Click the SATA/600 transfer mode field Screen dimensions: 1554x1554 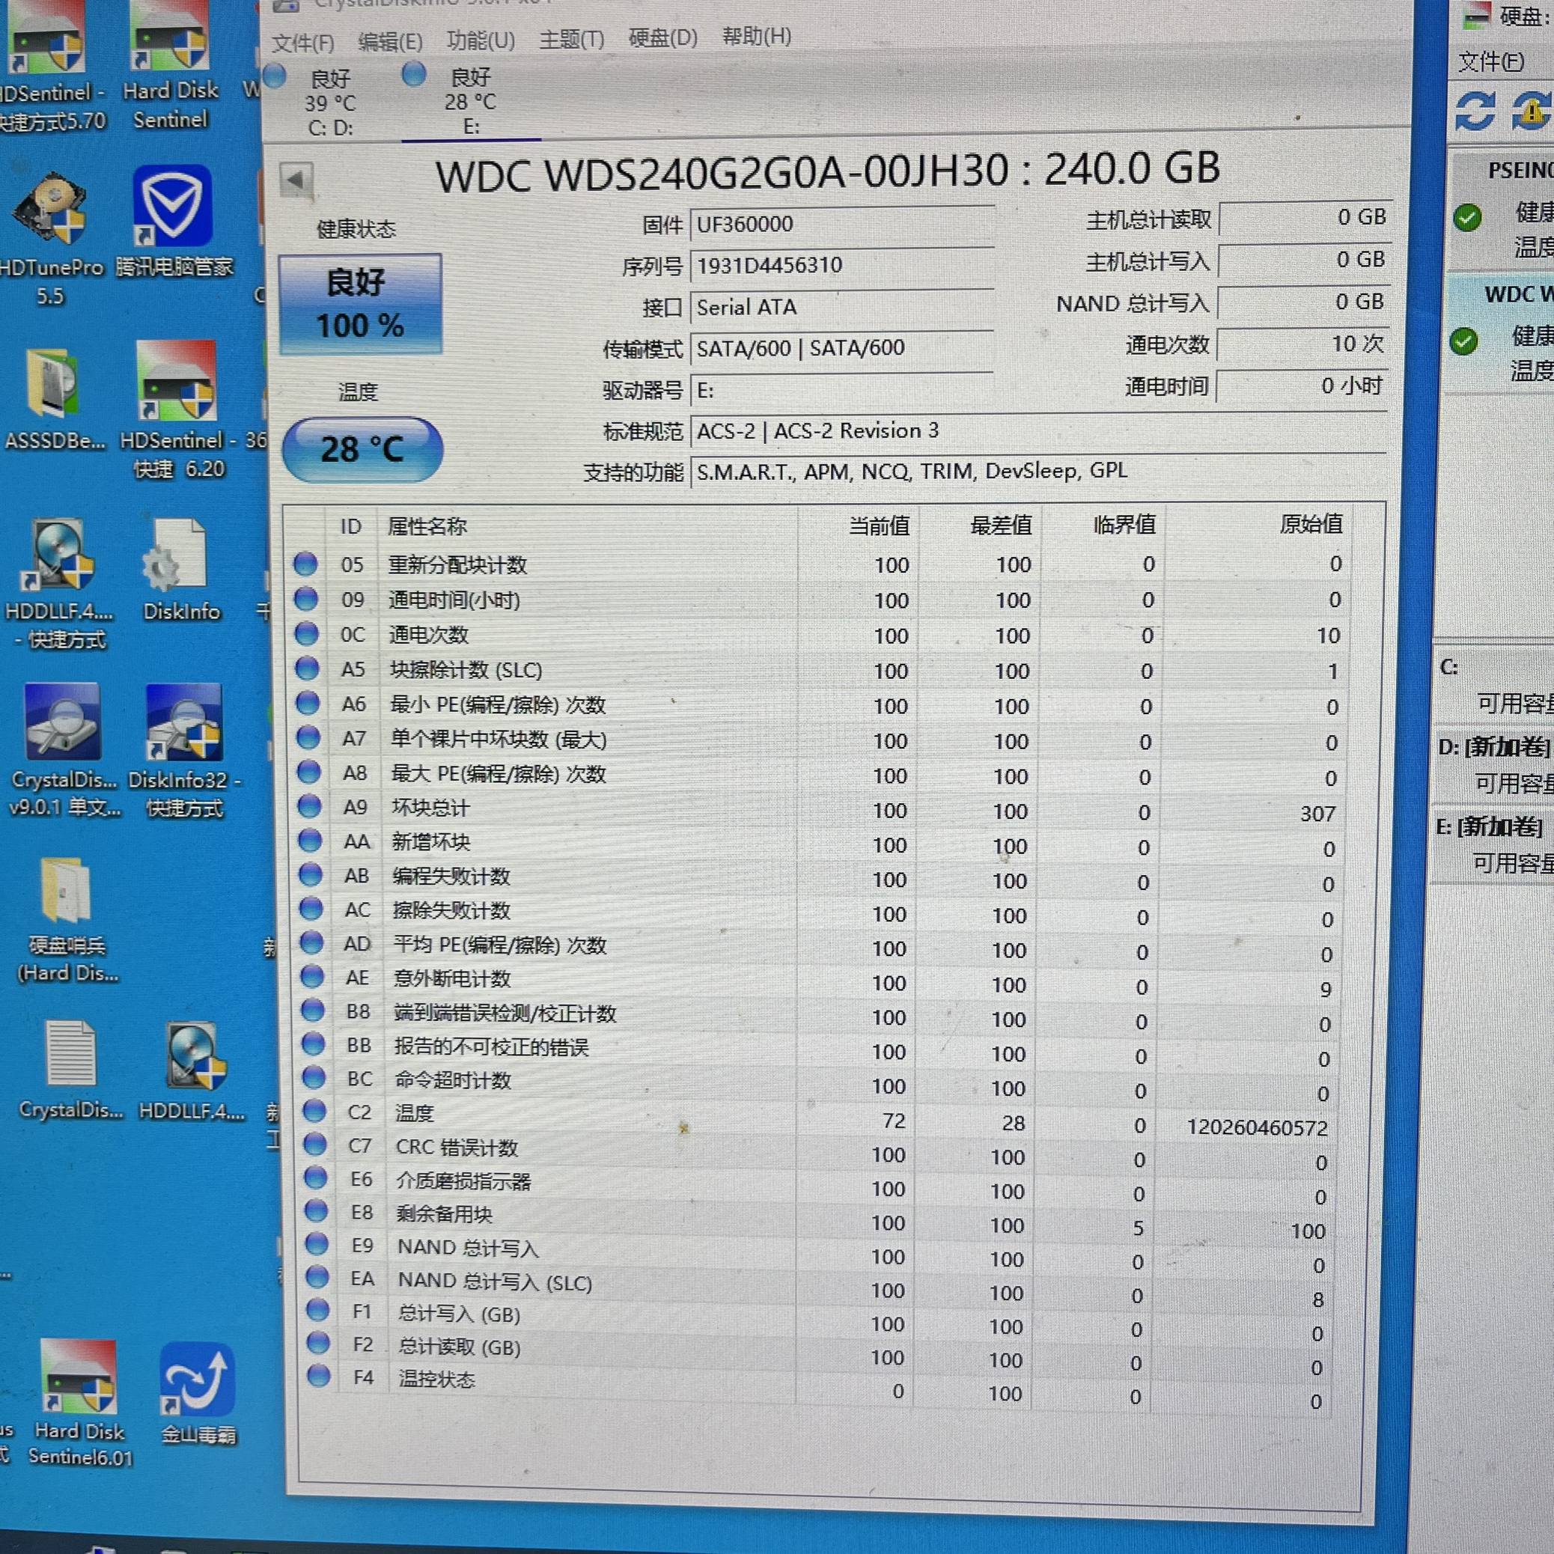click(x=841, y=348)
